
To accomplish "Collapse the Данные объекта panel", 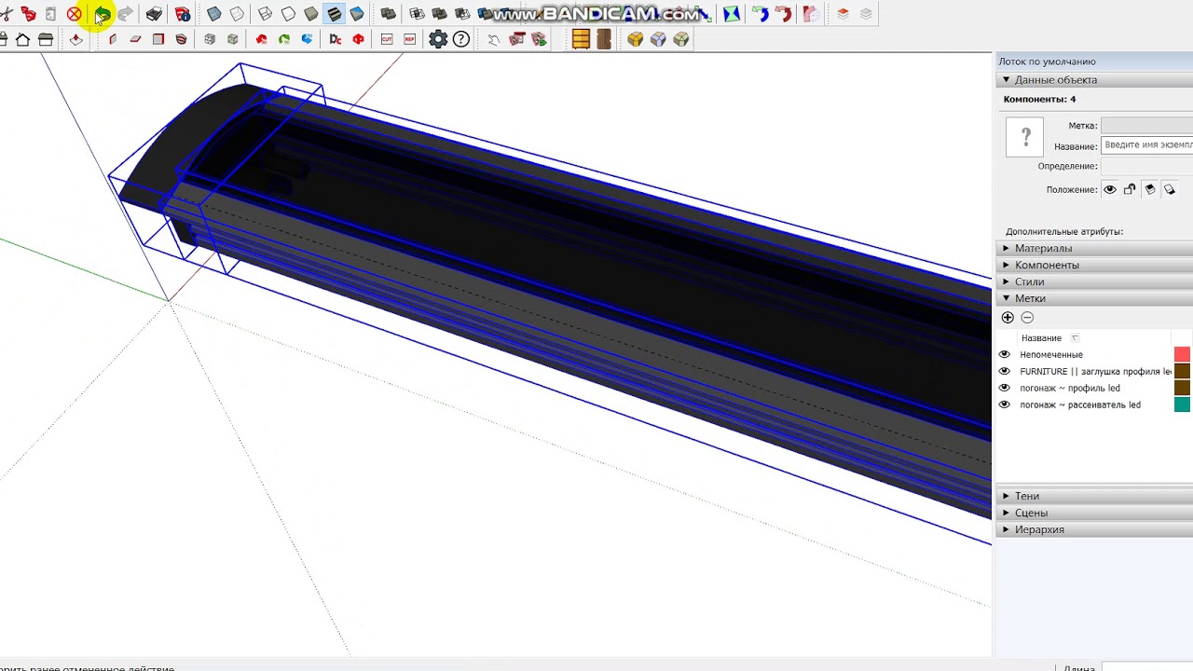I will click(x=1094, y=80).
